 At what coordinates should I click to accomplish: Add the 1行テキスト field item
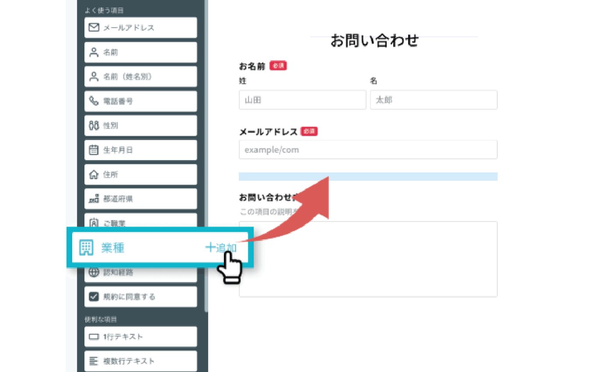pos(140,337)
